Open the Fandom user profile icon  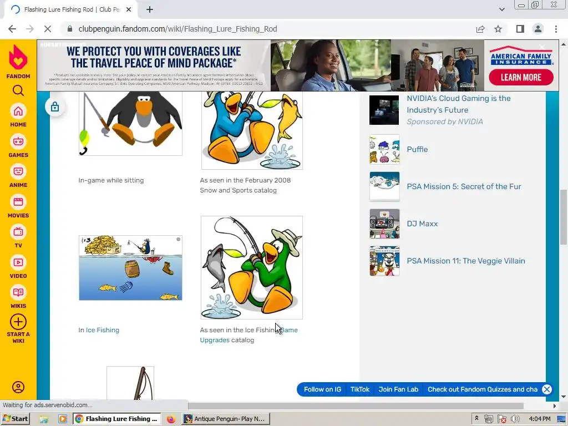[18, 387]
